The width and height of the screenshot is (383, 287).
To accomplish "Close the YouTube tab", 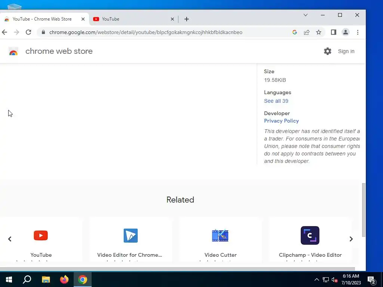I will (x=172, y=19).
